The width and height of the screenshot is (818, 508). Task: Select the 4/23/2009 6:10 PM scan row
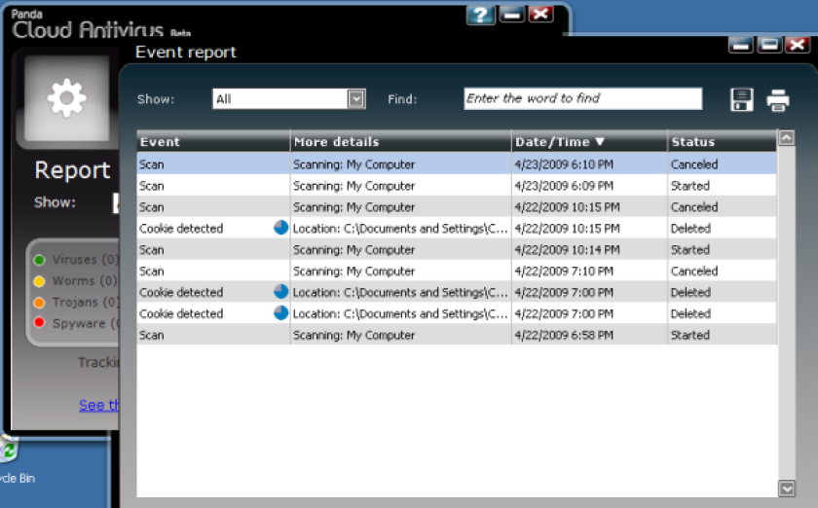457,163
